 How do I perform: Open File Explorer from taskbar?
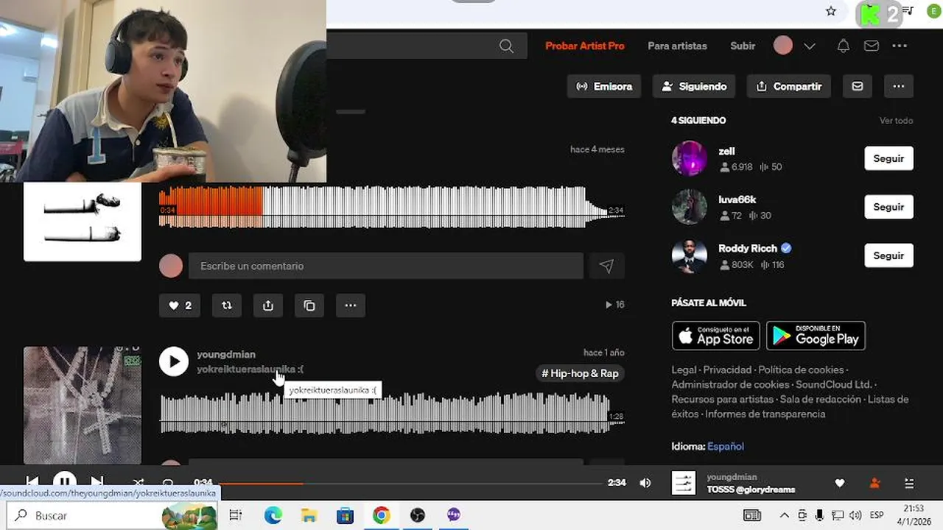pyautogui.click(x=309, y=515)
